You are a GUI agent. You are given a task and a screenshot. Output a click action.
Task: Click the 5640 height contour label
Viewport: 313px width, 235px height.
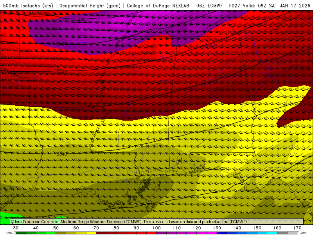(62, 154)
